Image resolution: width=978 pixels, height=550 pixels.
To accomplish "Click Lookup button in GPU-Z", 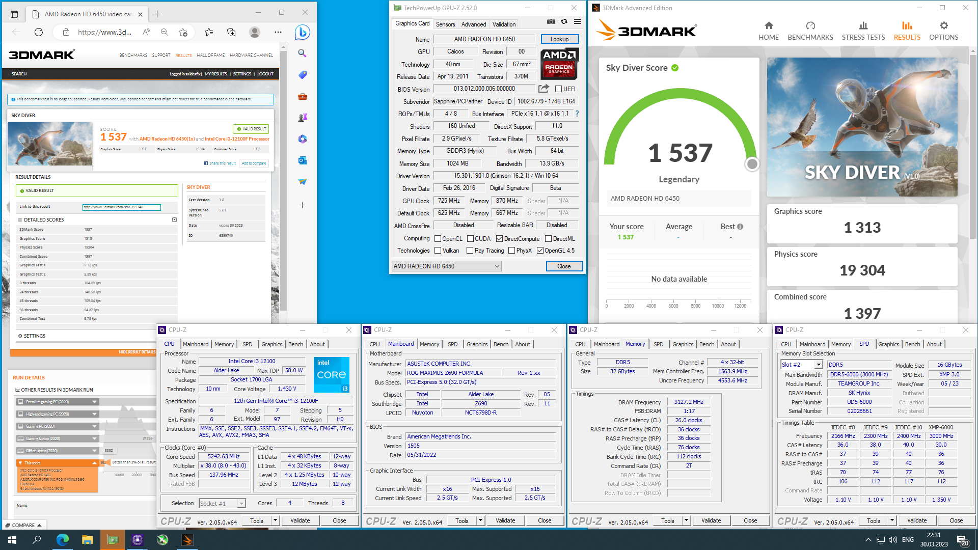I will [559, 39].
